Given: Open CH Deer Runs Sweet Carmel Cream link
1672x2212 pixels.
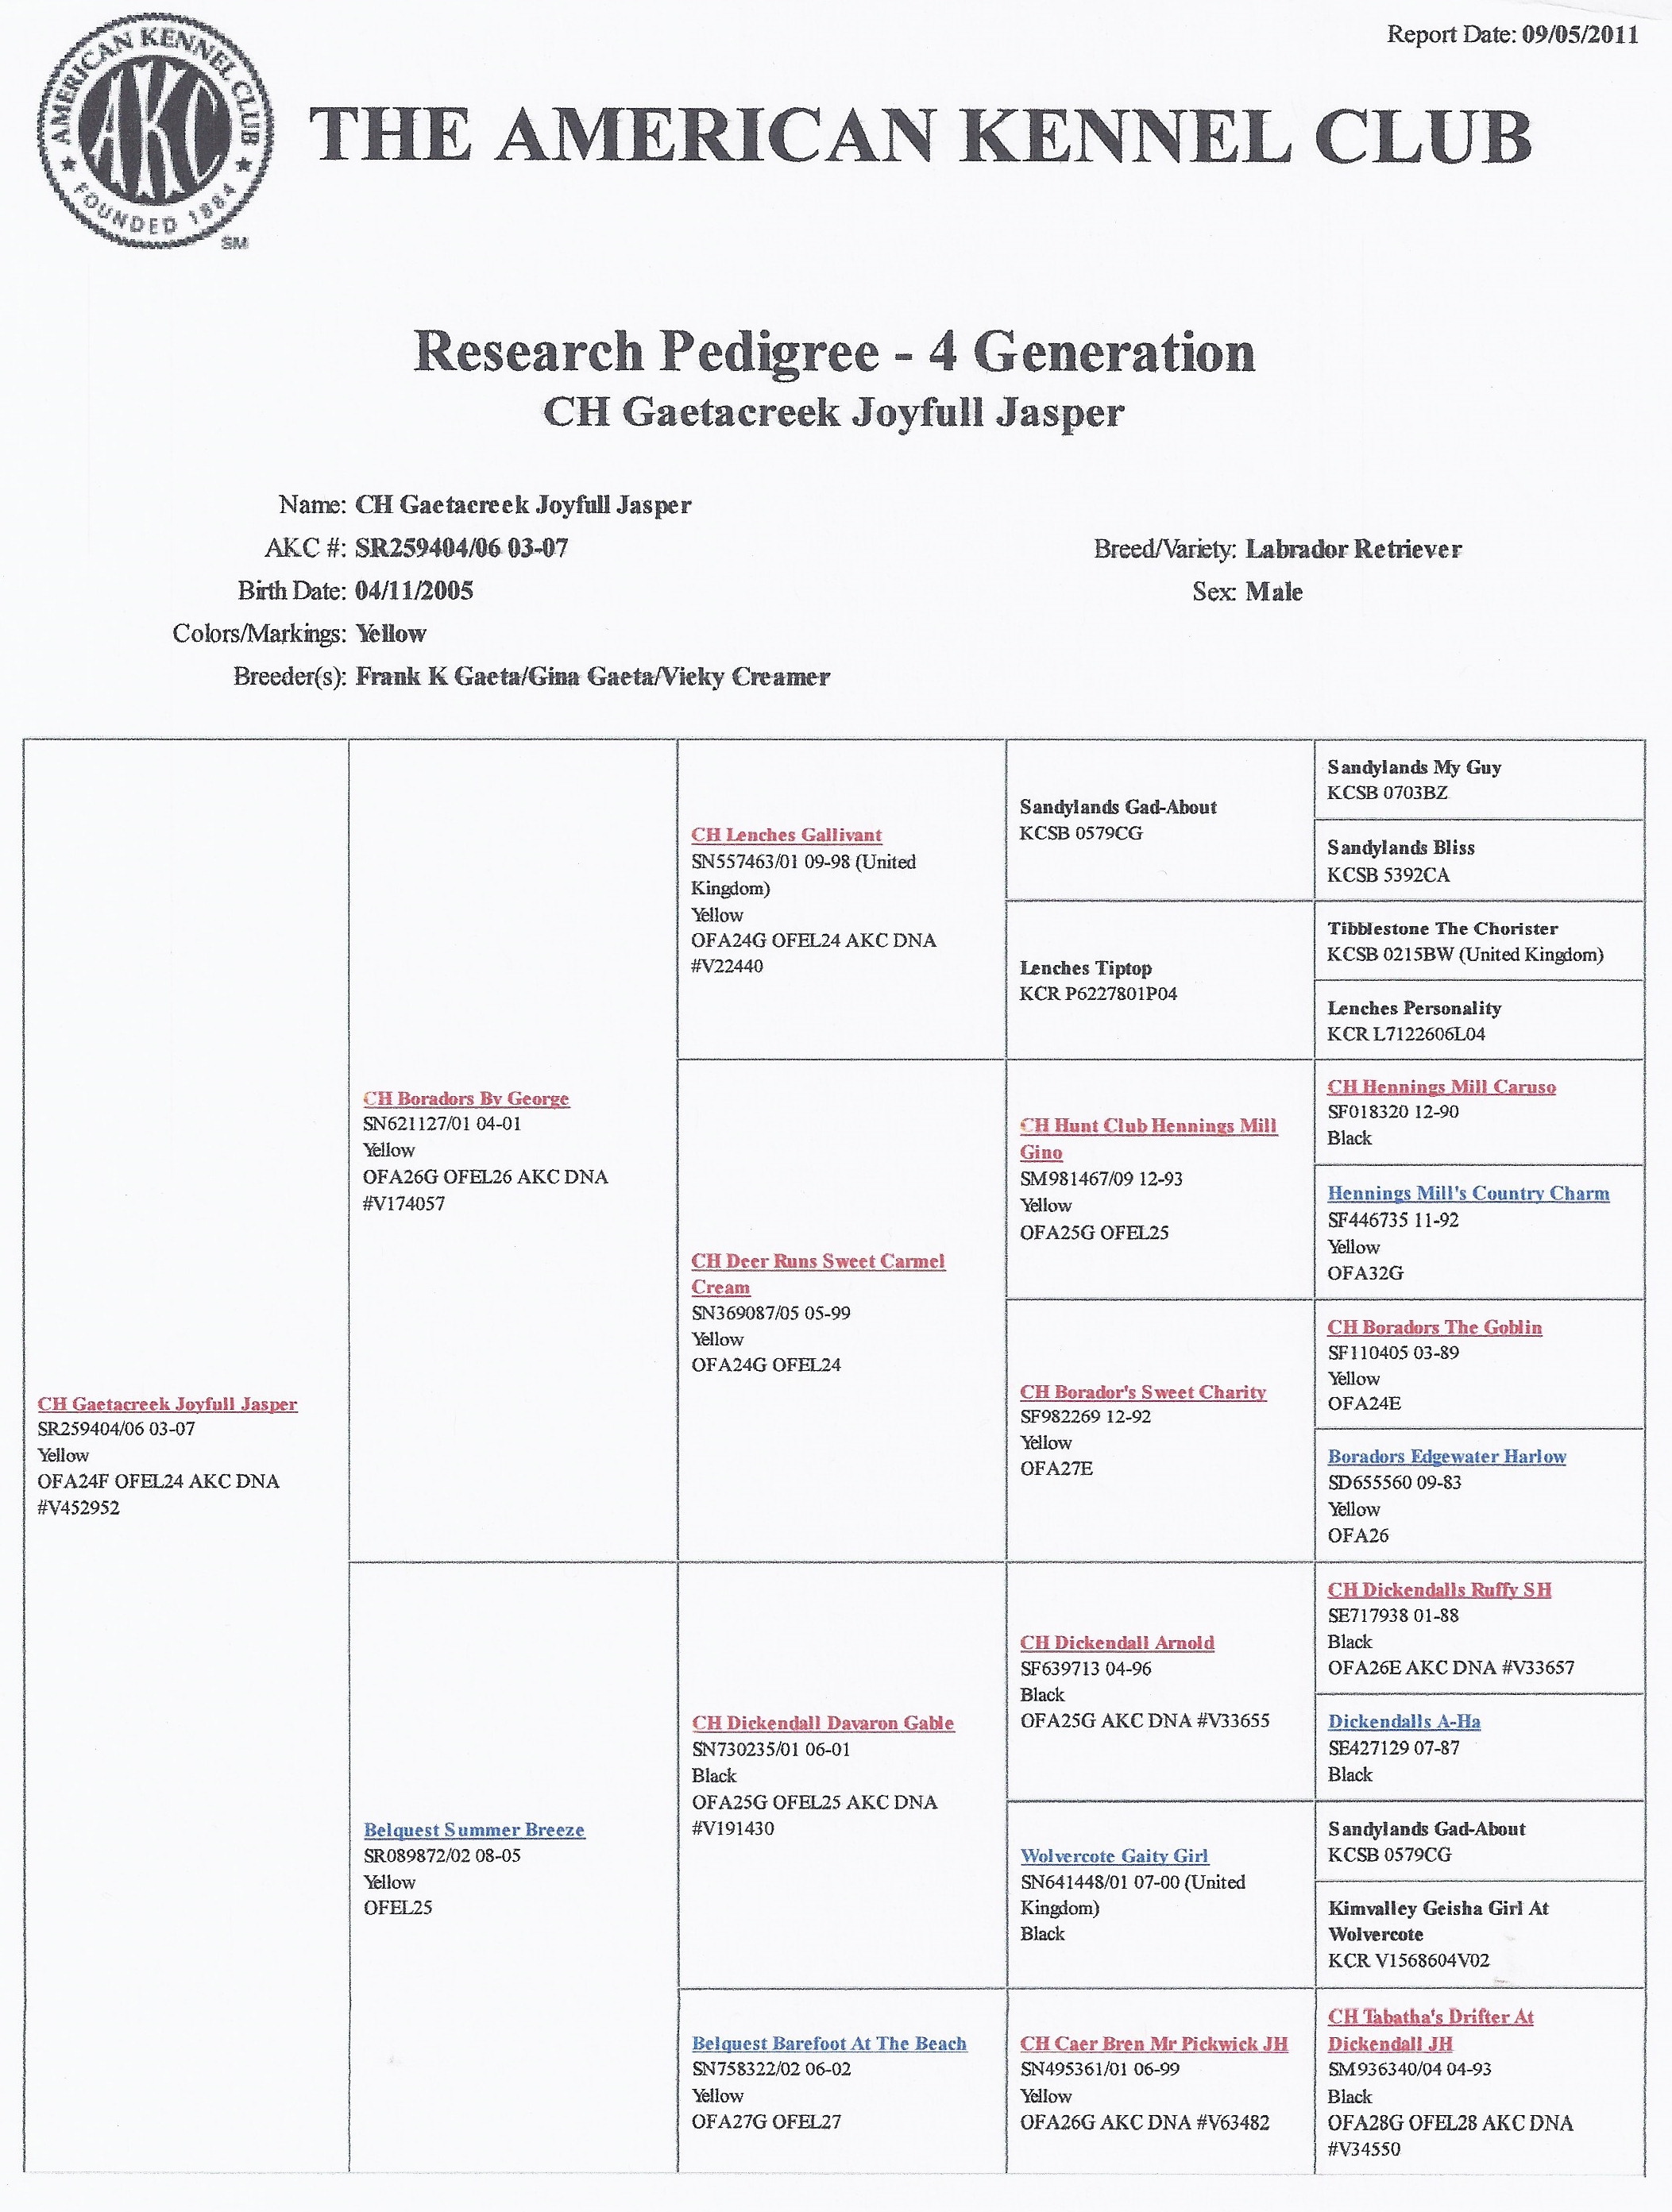Looking at the screenshot, I should (818, 1274).
